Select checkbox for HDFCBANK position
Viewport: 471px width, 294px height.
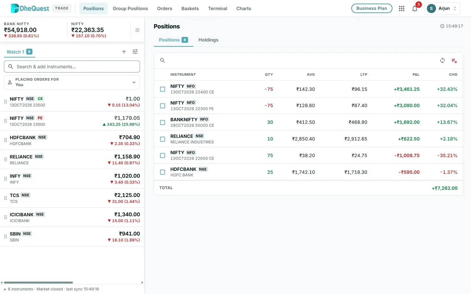(x=163, y=172)
